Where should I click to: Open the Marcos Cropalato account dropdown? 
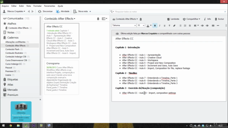(14, 11)
